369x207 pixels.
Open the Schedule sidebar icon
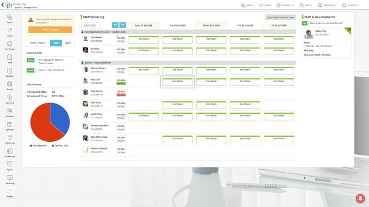click(10, 111)
